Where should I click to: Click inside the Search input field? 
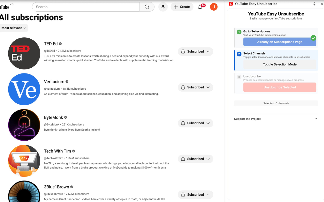(86, 7)
